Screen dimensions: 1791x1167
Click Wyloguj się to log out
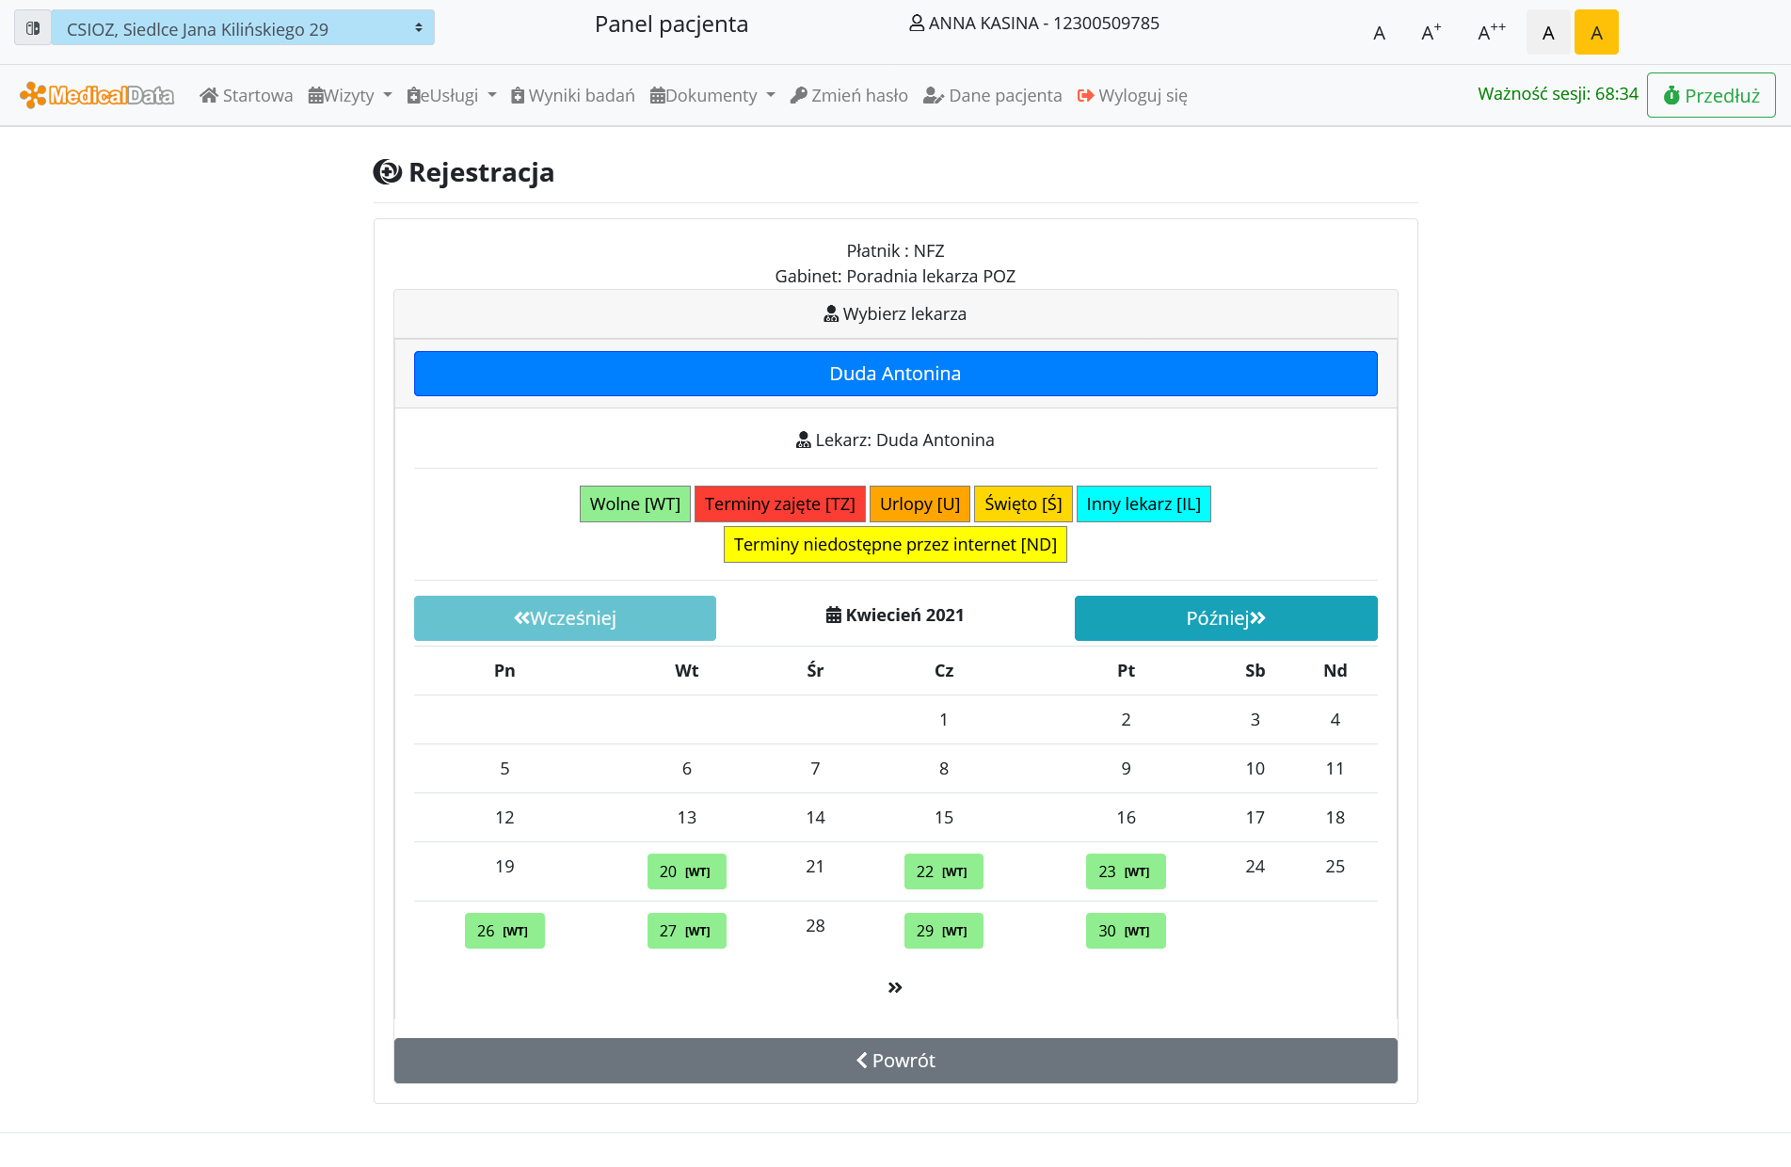click(x=1132, y=95)
